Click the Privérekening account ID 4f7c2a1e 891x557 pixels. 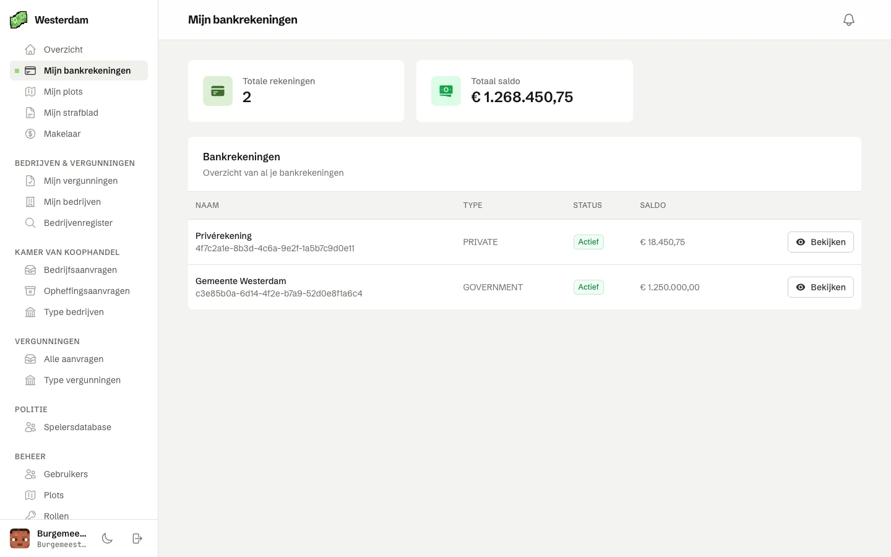point(275,248)
